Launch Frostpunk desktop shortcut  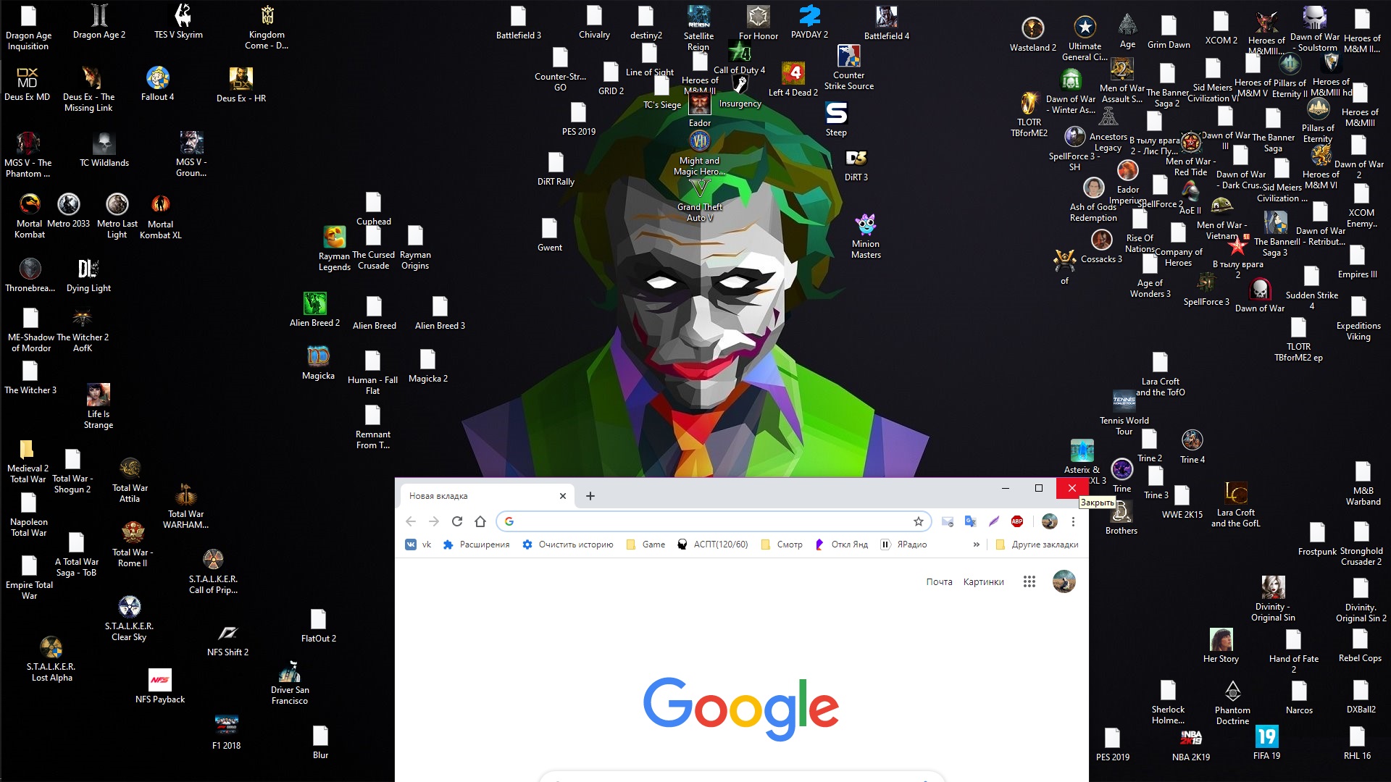pos(1316,533)
